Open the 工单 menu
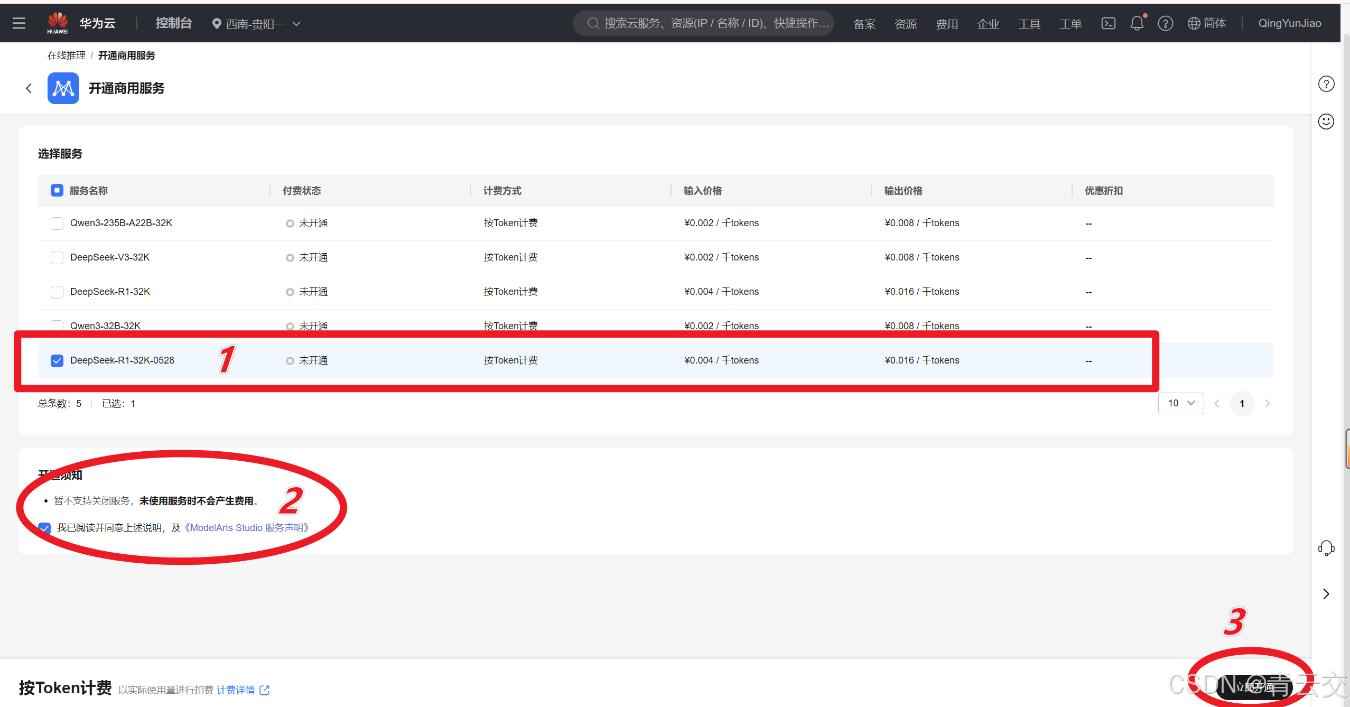Image resolution: width=1350 pixels, height=707 pixels. pos(1070,24)
